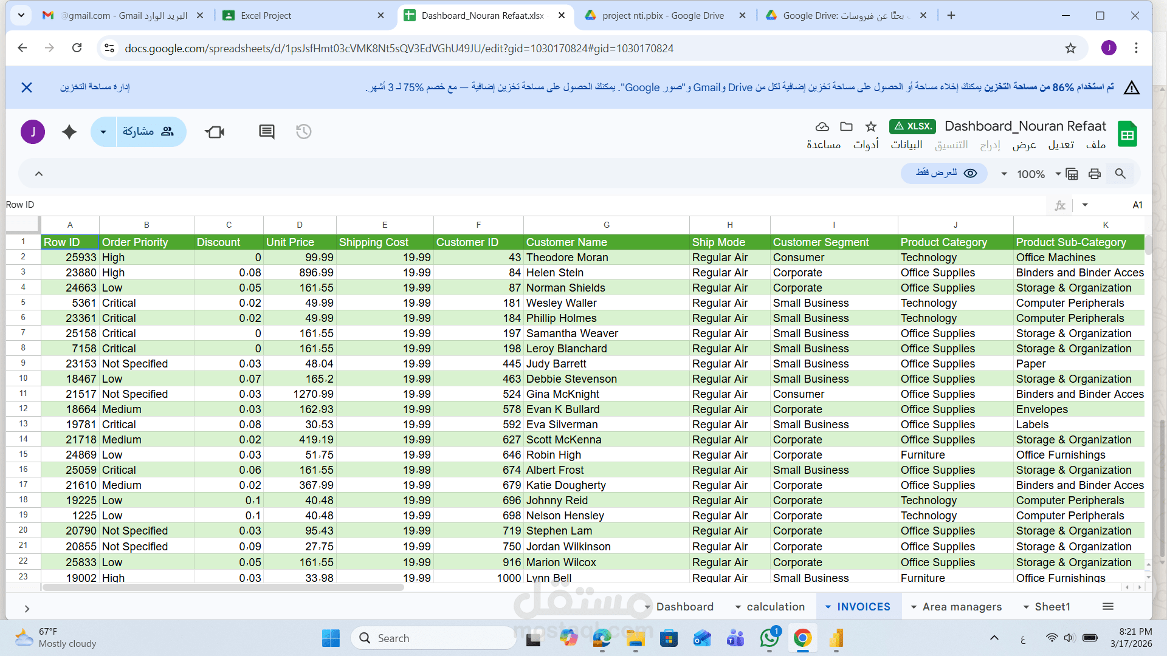This screenshot has width=1167, height=656.
Task: Open version history clock icon
Action: [303, 132]
